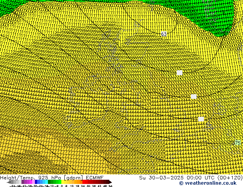This screenshot has height=187, width=243.
Task: Click the gray left arrow end of legend
Action: pyautogui.click(x=9, y=182)
